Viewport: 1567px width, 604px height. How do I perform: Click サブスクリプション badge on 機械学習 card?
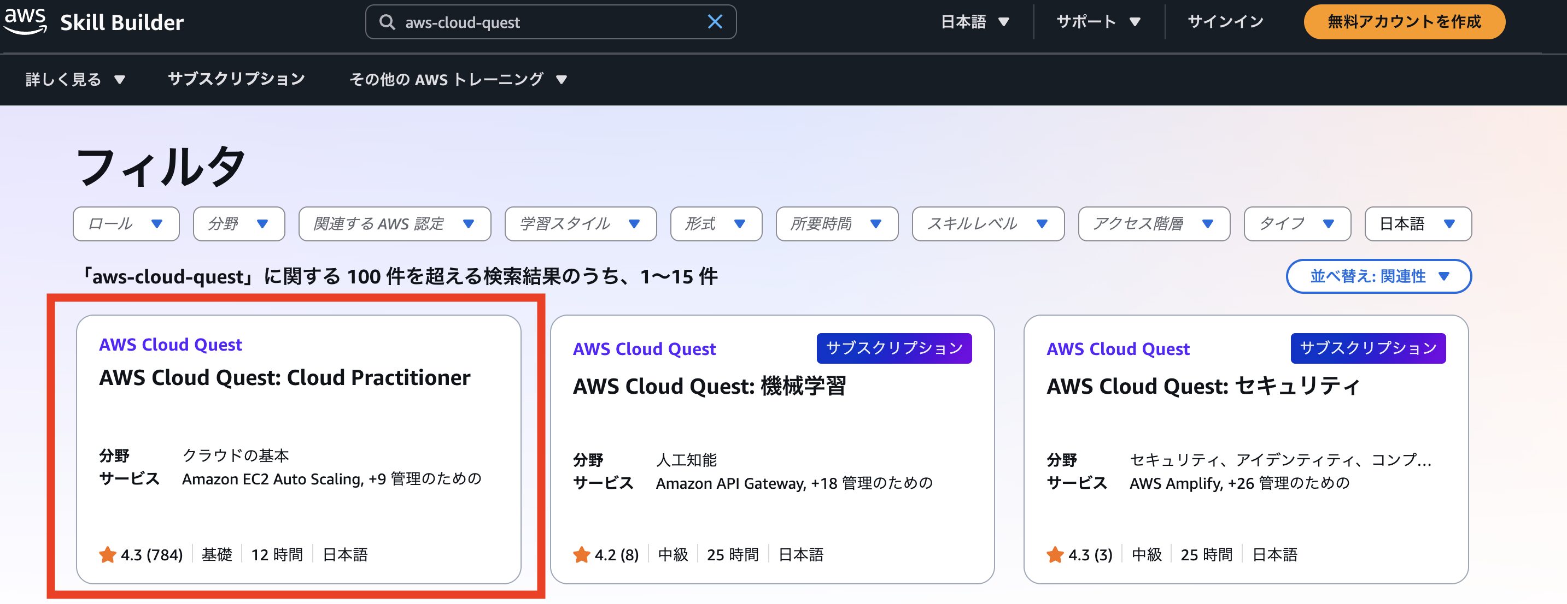click(x=893, y=348)
